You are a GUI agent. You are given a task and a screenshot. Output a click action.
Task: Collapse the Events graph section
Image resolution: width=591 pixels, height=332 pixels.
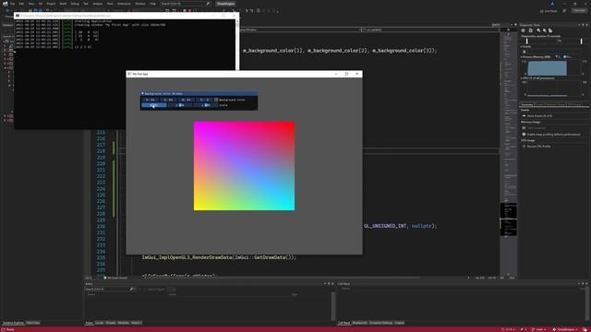pyautogui.click(x=521, y=47)
